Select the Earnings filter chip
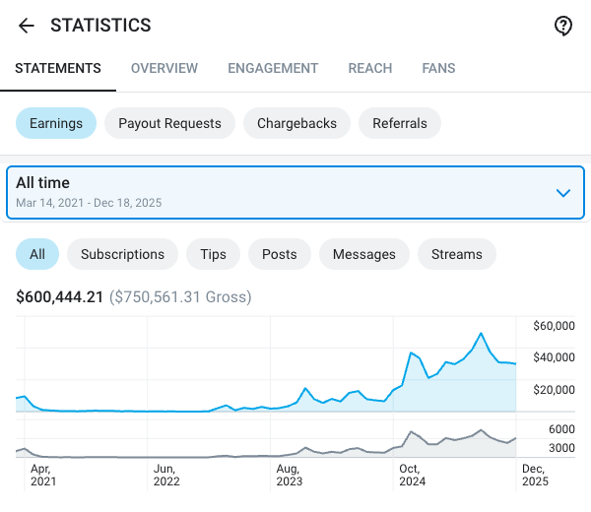 pyautogui.click(x=56, y=123)
